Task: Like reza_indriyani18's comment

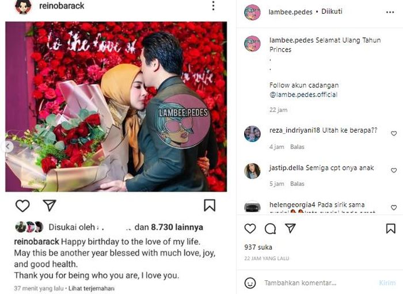Action: 394,133
